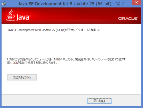The width and height of the screenshot is (143, 108).
Task: Click the white Java wordmark in banner
Action: 23,17
